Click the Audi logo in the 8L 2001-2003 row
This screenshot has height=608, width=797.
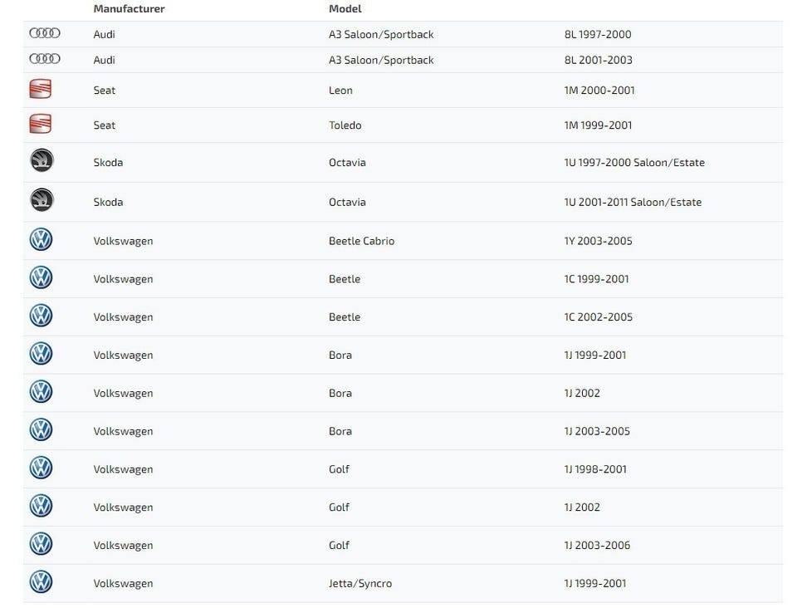45,59
